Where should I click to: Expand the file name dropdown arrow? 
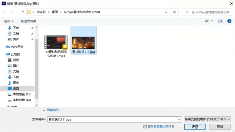pyautogui.click(x=179, y=119)
